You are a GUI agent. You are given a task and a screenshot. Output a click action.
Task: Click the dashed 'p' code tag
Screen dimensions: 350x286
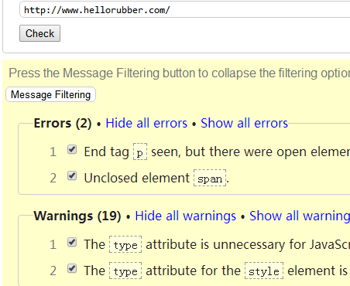[140, 152]
